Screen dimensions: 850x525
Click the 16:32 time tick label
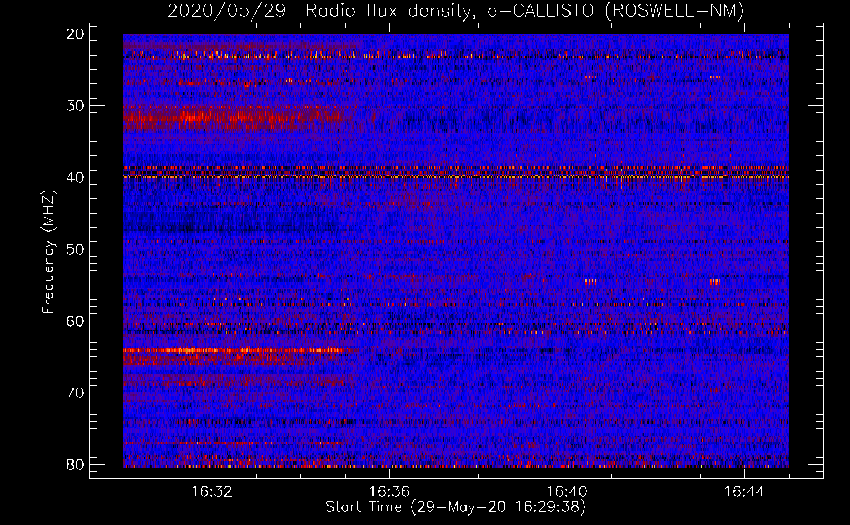[x=212, y=492]
